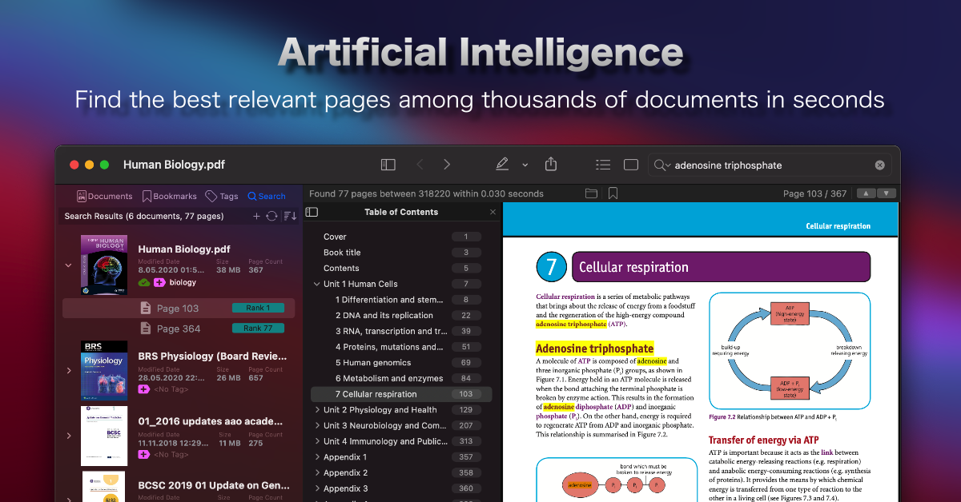
Task: Open the share menu in toolbar
Action: [x=551, y=164]
